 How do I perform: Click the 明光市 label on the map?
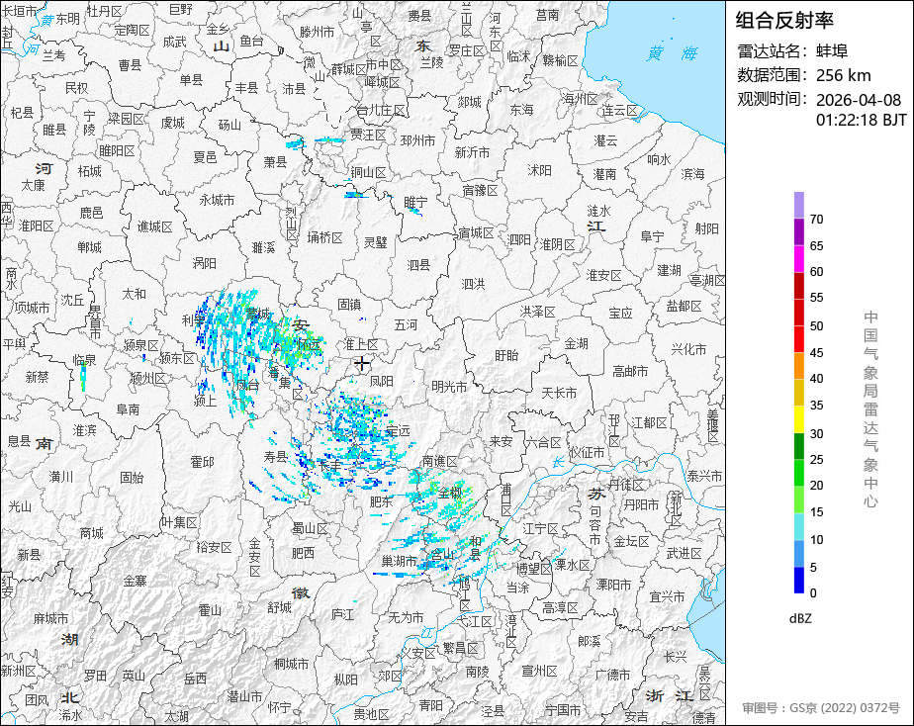[449, 387]
